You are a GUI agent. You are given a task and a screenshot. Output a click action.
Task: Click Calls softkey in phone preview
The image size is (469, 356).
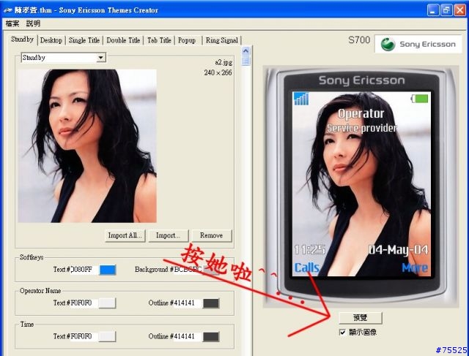[306, 268]
